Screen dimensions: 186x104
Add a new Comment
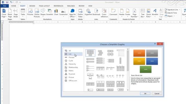point(113,12)
